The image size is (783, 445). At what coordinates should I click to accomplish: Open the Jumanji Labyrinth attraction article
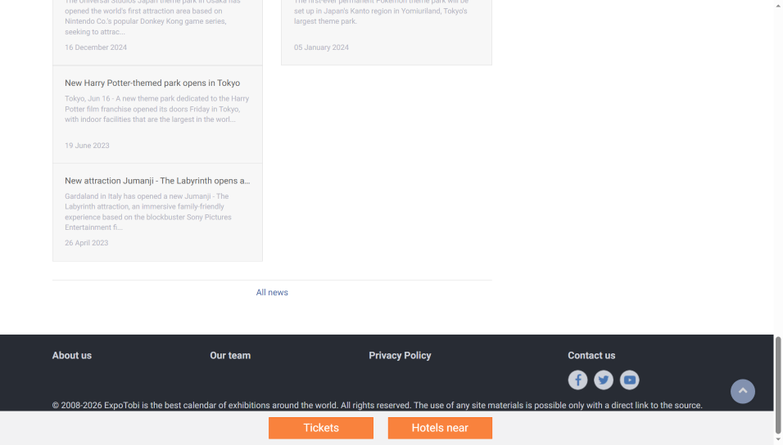(x=157, y=181)
